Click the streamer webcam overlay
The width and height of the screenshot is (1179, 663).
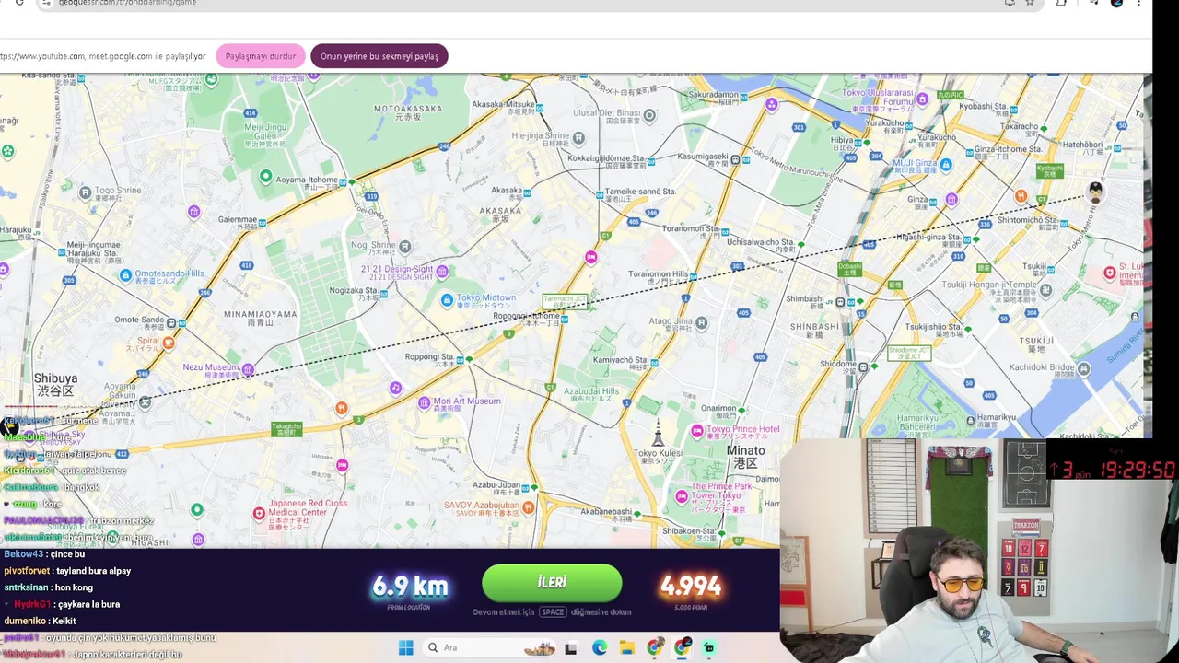pos(979,551)
